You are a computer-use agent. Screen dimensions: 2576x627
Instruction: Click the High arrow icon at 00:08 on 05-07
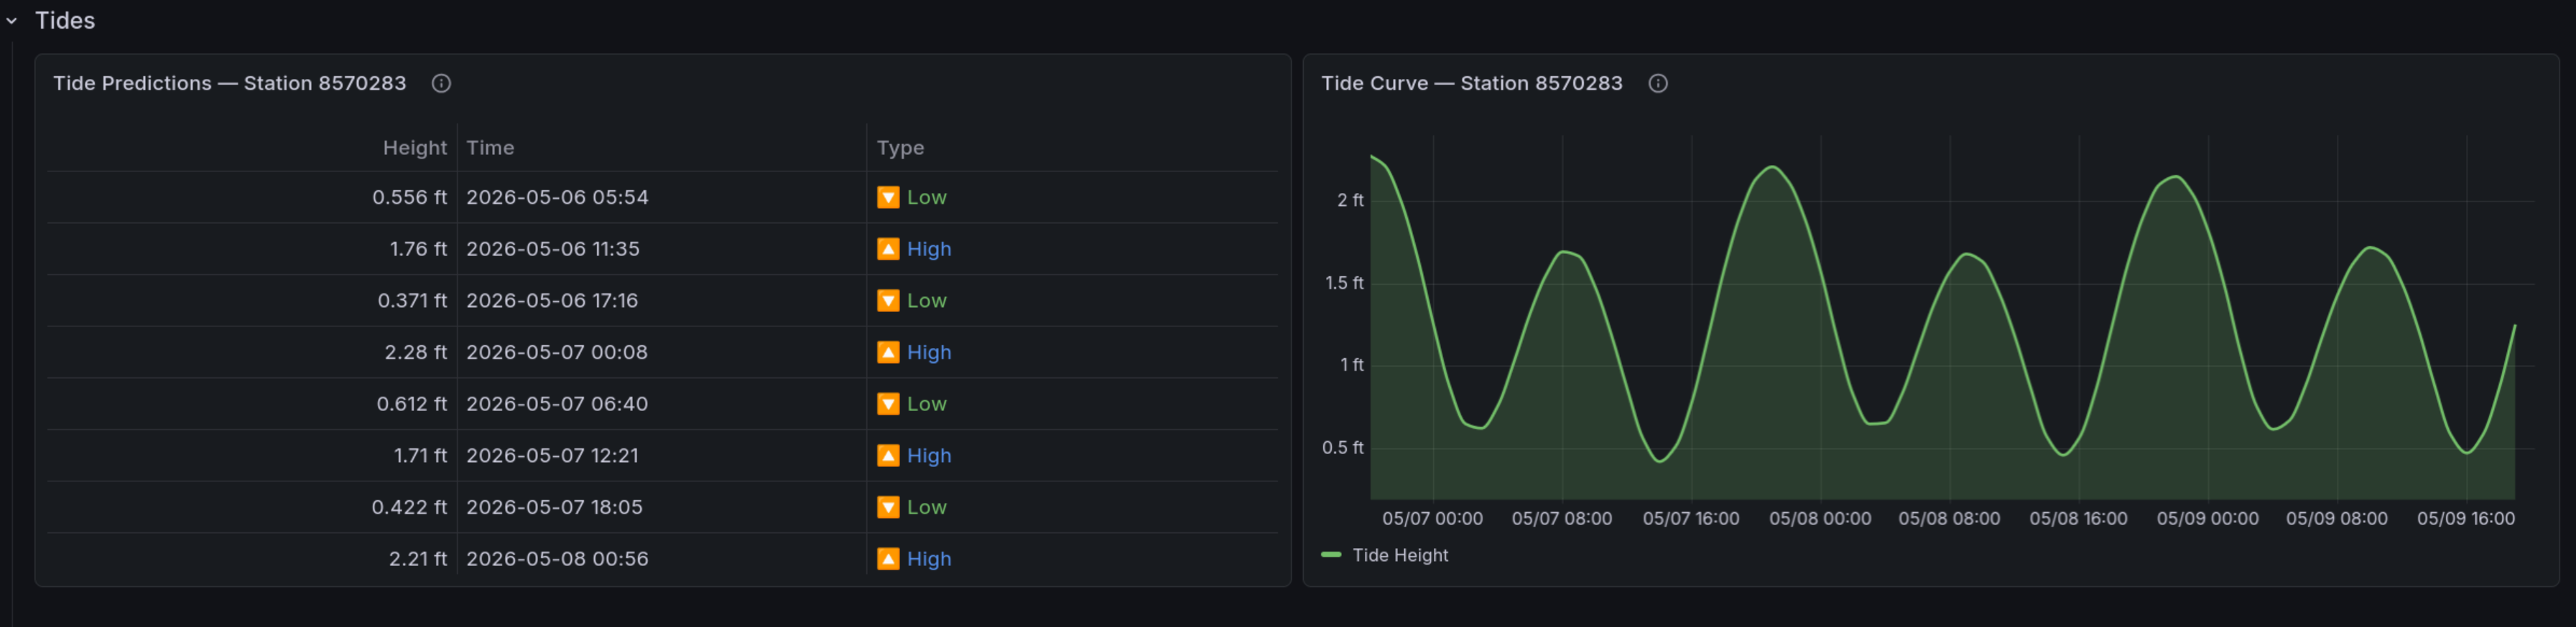coord(888,352)
